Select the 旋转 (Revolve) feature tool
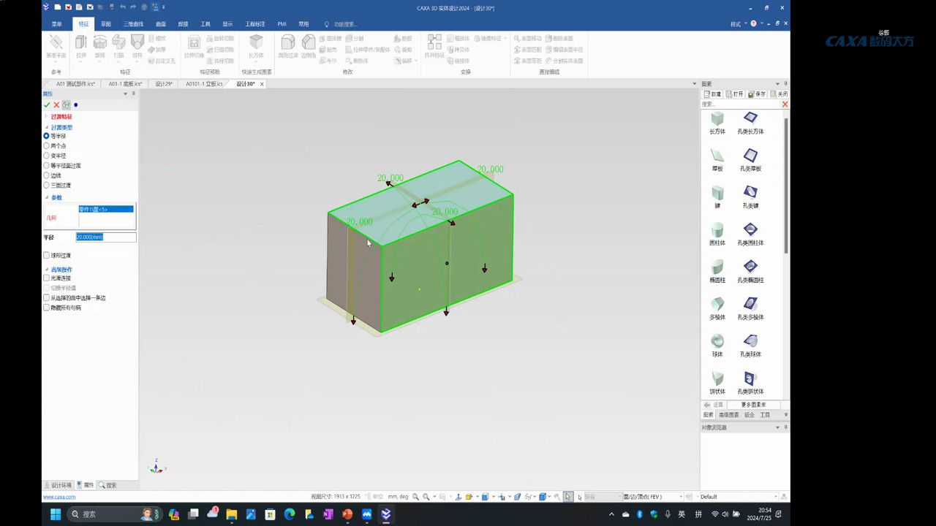Image resolution: width=936 pixels, height=526 pixels. click(100, 45)
